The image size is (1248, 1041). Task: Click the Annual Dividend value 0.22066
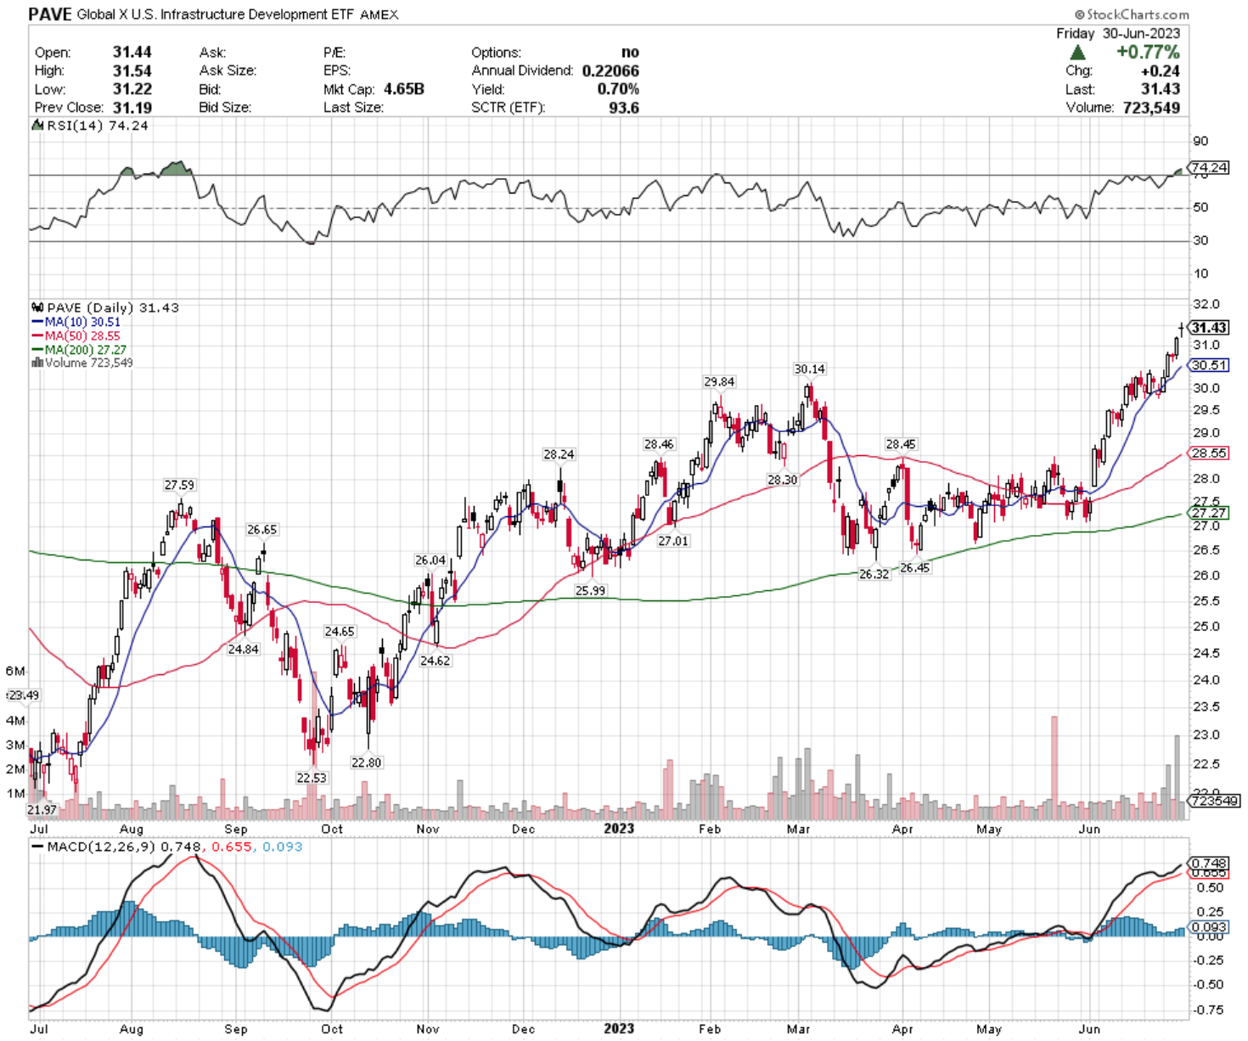tap(610, 70)
